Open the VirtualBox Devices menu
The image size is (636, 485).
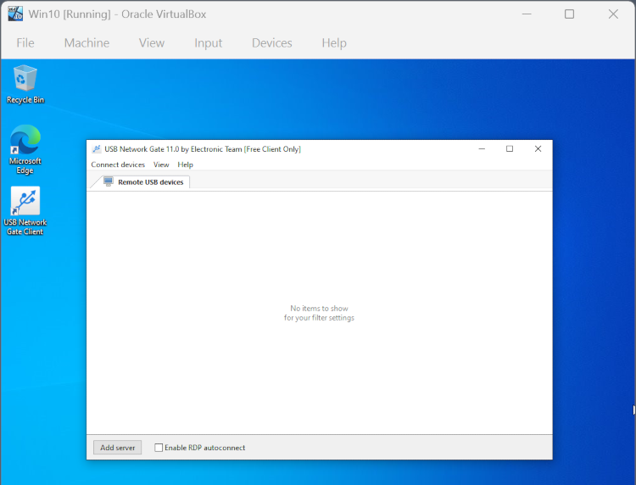(271, 43)
